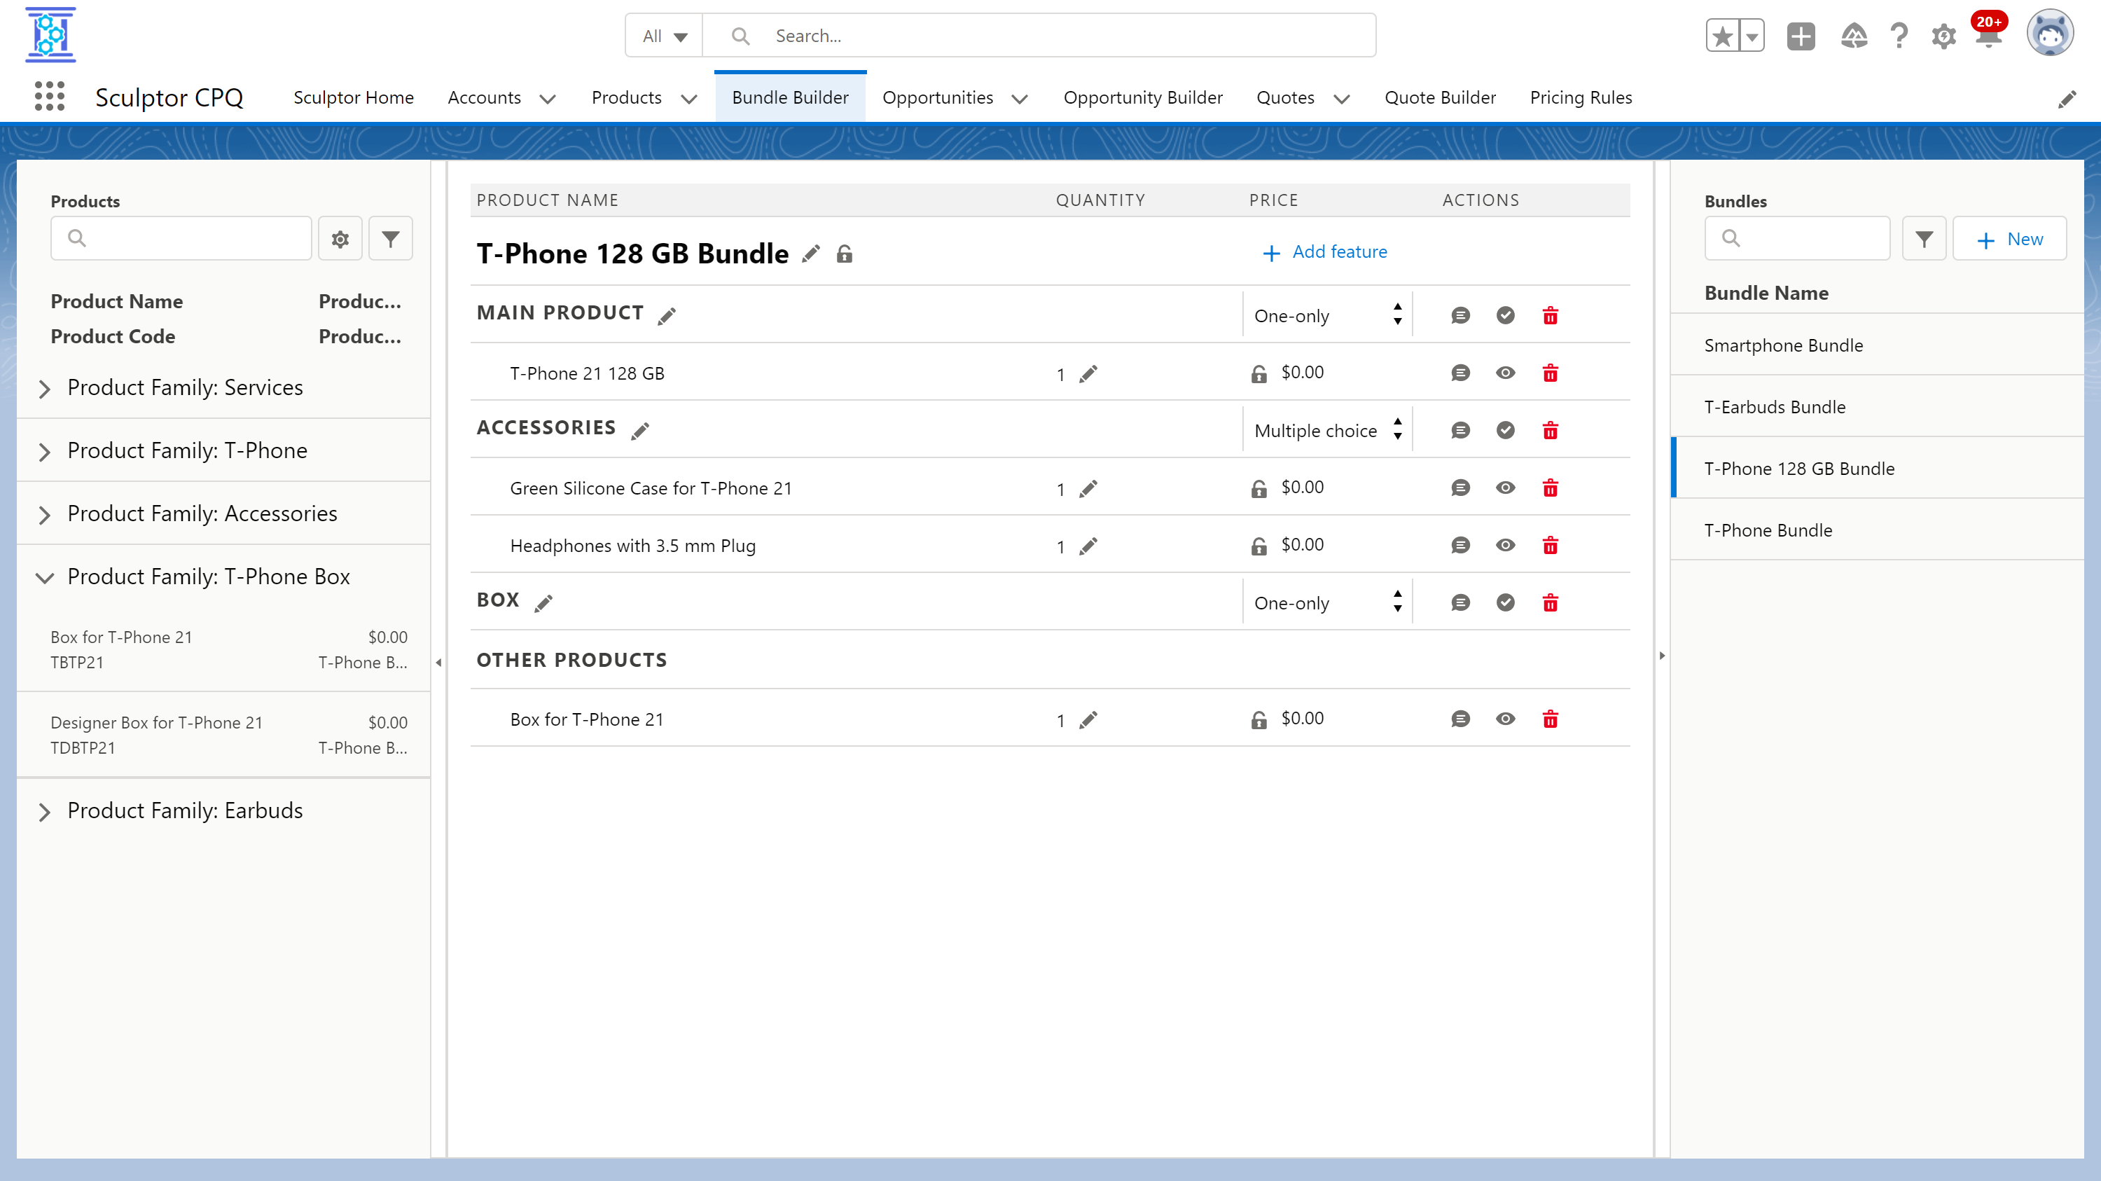The height and width of the screenshot is (1181, 2101).
Task: Edit quantity of Headphones with 3.5 mm Plug
Action: pyautogui.click(x=1090, y=546)
